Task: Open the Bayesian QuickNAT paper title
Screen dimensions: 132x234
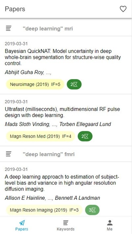Action: coord(63,57)
